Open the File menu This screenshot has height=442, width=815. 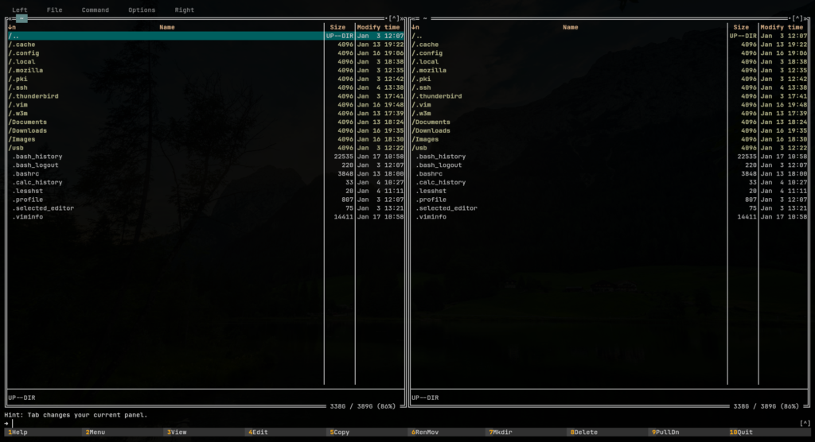pos(54,10)
